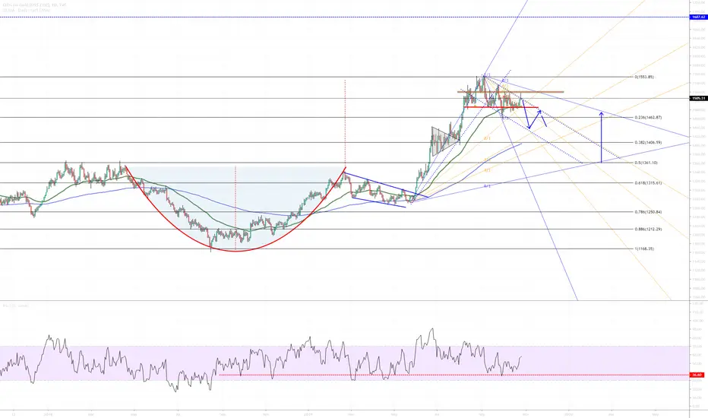
Task: Click the 1687.62 blue price tag
Action: [x=698, y=17]
